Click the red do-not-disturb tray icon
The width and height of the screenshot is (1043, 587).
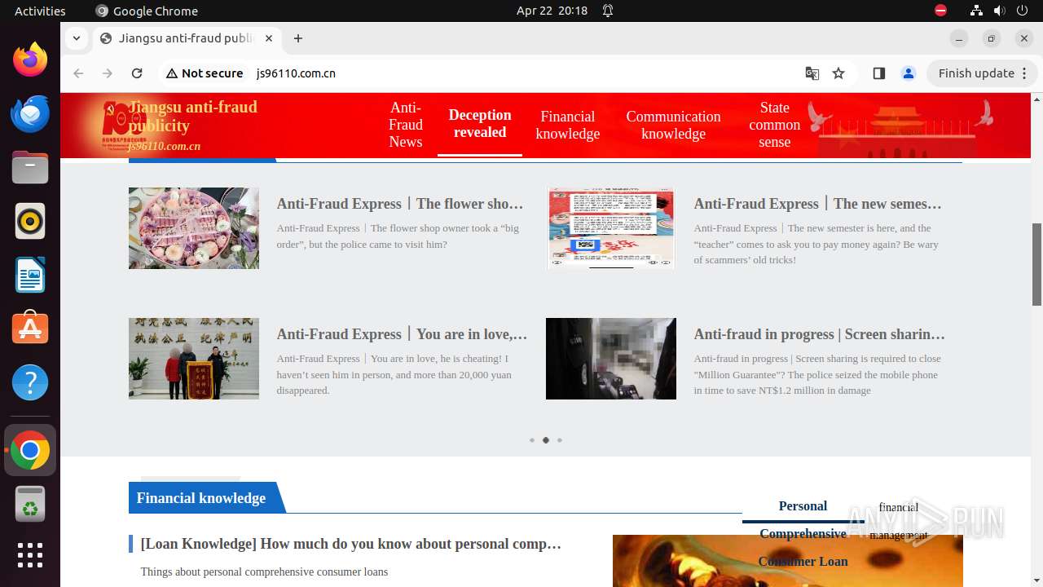click(x=940, y=11)
